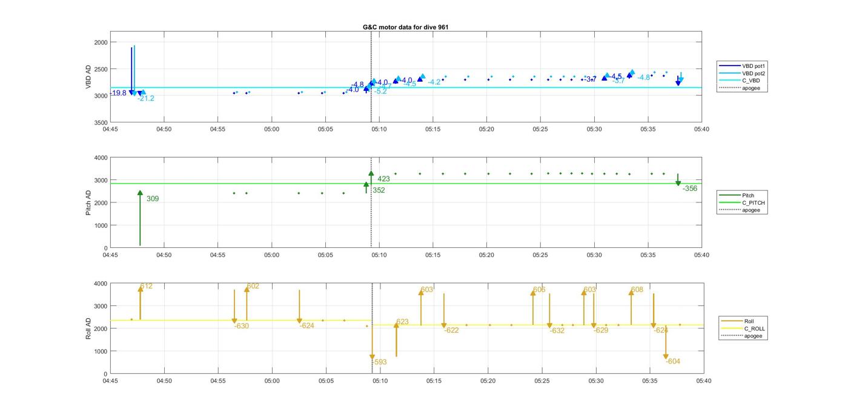This screenshot has width=848, height=420.
Task: Click the "-593" roll data label
Action: (379, 362)
